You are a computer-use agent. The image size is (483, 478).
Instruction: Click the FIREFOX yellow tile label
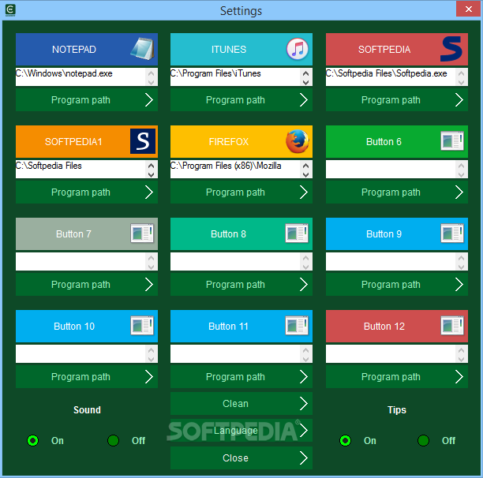pos(229,141)
